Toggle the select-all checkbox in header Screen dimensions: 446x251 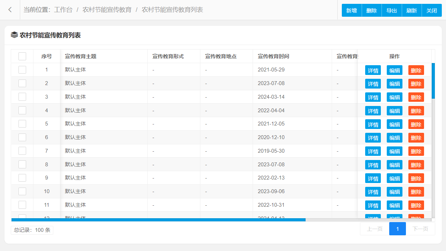point(22,56)
